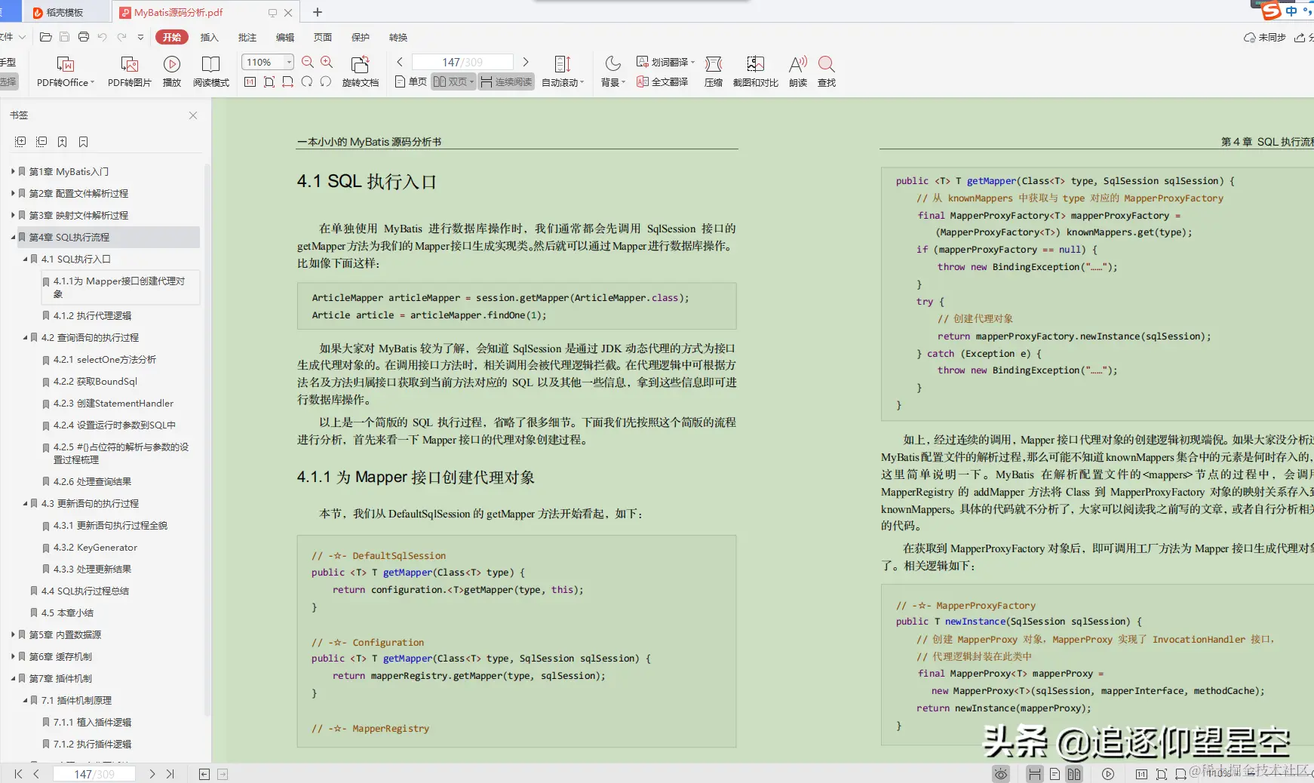Collapse the 4.2 查询语句的执行过程 bookmark

[25, 337]
